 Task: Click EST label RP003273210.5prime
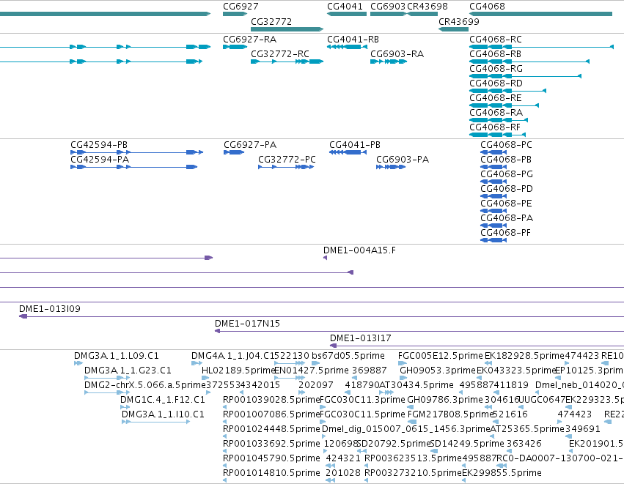point(413,473)
